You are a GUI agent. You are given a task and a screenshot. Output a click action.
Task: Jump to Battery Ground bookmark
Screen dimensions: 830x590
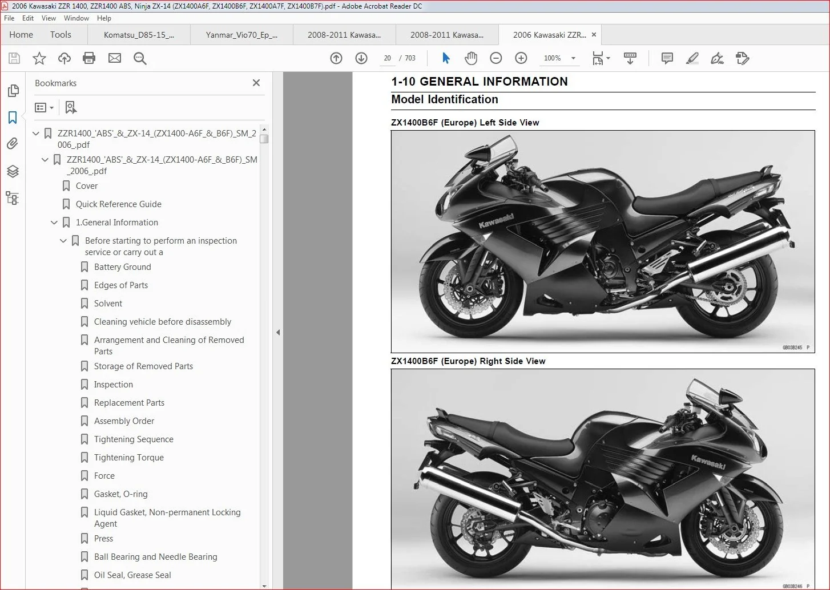click(123, 267)
